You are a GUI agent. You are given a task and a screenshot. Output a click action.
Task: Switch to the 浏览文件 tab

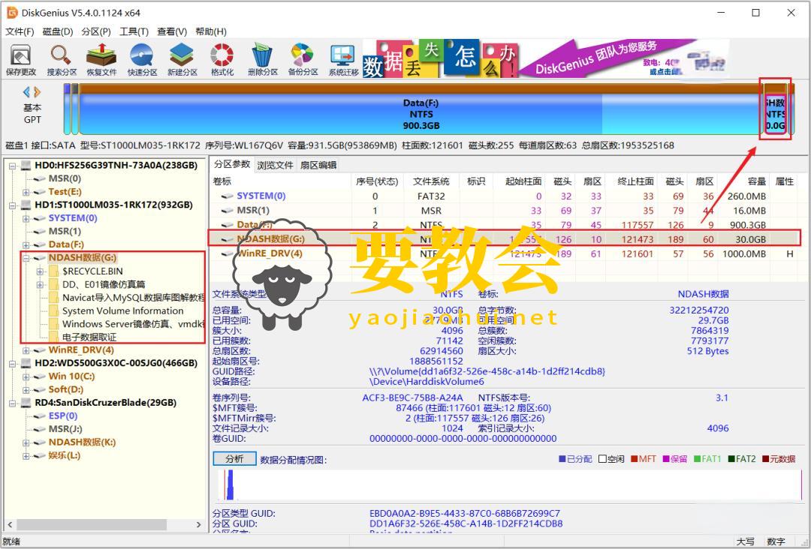click(x=275, y=165)
